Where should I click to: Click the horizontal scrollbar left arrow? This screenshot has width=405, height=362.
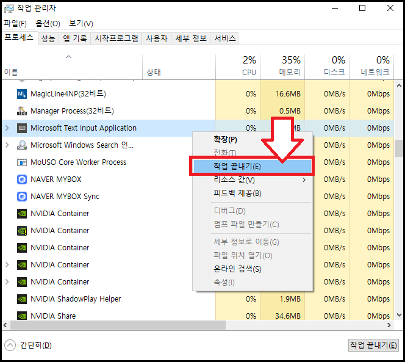pos(5,325)
